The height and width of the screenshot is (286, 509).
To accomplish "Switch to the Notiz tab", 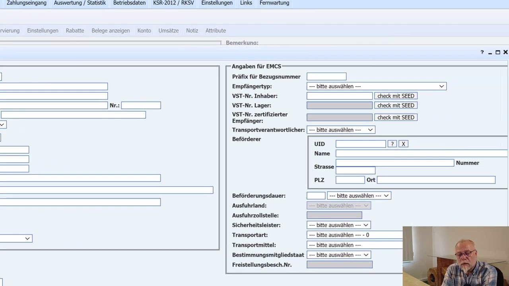I will point(192,31).
